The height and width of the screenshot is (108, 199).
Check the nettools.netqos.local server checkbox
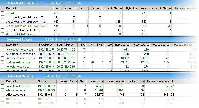[x=2, y=66]
